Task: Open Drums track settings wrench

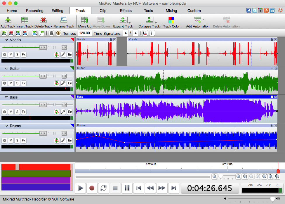Action: pos(63,140)
